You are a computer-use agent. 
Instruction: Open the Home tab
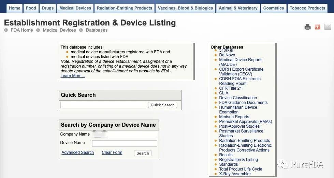pos(14,8)
